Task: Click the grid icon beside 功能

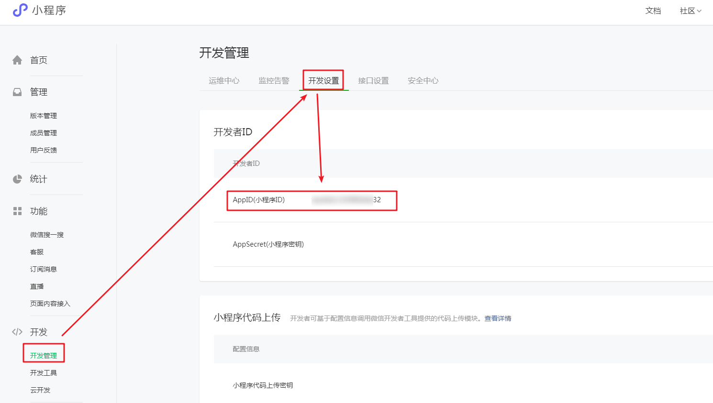Action: pyautogui.click(x=17, y=211)
